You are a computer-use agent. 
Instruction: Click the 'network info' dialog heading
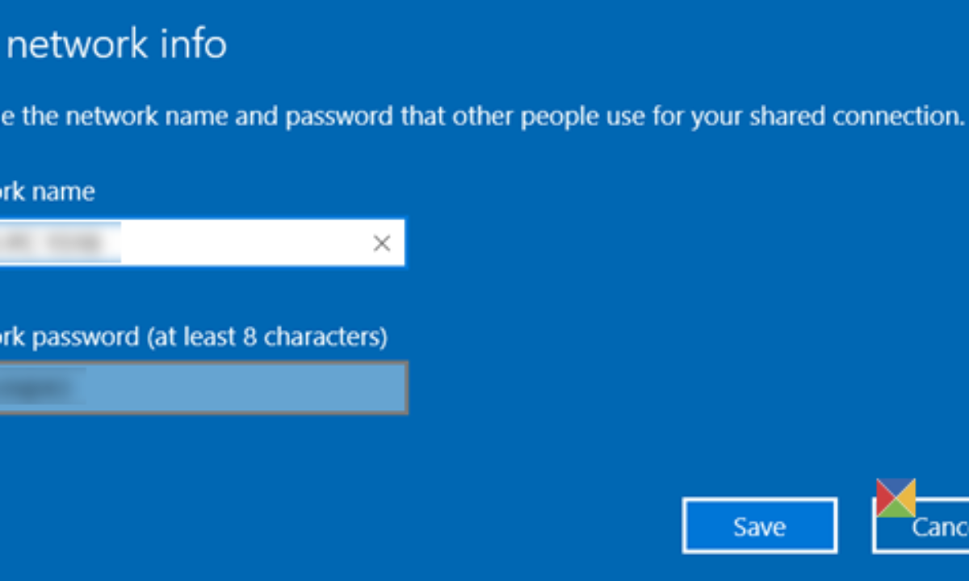click(116, 44)
